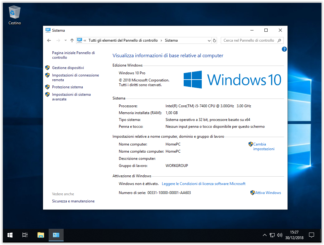Image resolution: width=324 pixels, height=245 pixels.
Task: Show hidden tray icons chevron
Action: tap(264, 235)
